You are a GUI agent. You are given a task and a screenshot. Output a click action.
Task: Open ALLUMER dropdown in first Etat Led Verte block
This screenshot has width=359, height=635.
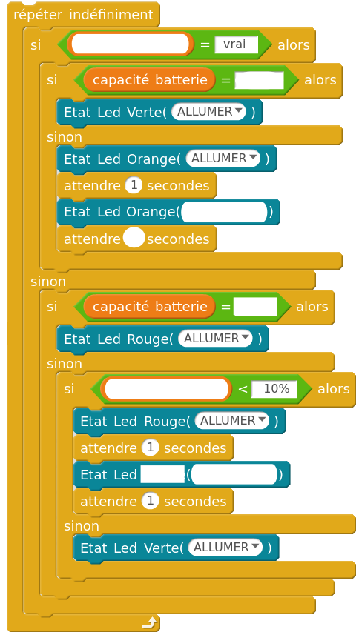point(208,112)
